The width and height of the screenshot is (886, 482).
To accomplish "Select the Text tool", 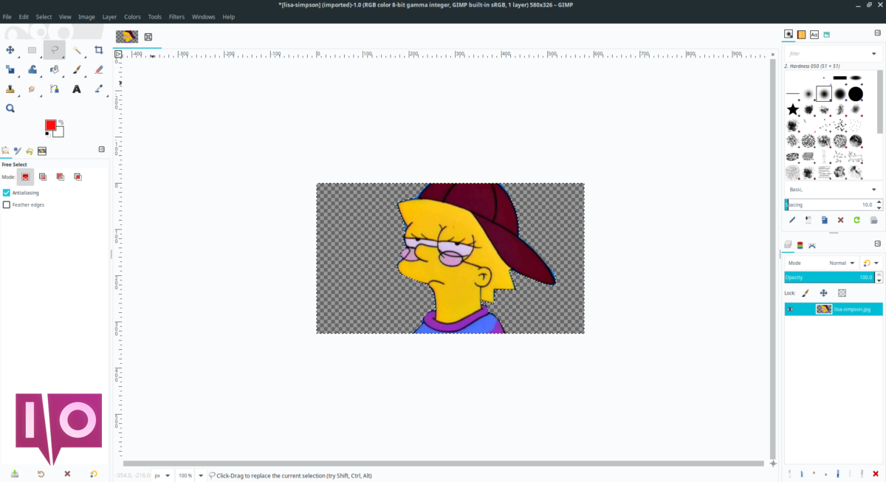I will [76, 89].
